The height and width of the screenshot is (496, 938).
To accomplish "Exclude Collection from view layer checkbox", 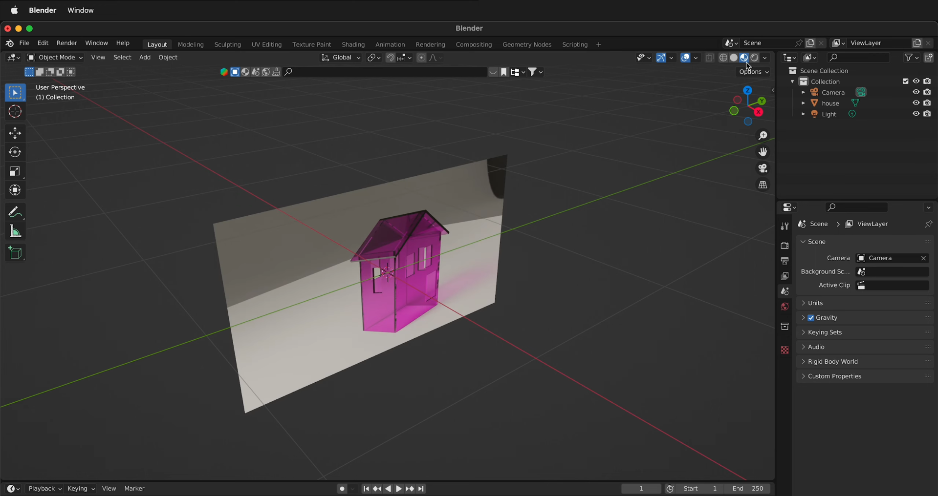I will (905, 82).
